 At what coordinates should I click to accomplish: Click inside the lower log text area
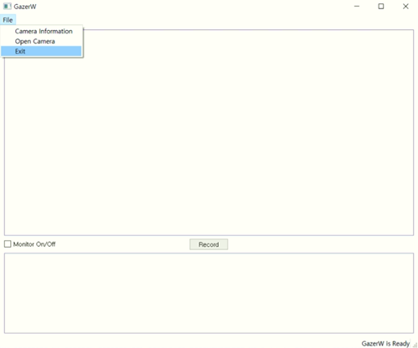click(x=209, y=293)
